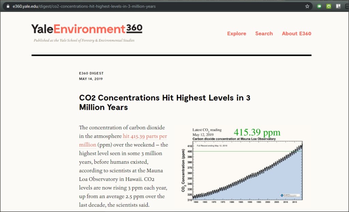
Task: Click the article headline about CO2 concentrations
Action: 165,103
